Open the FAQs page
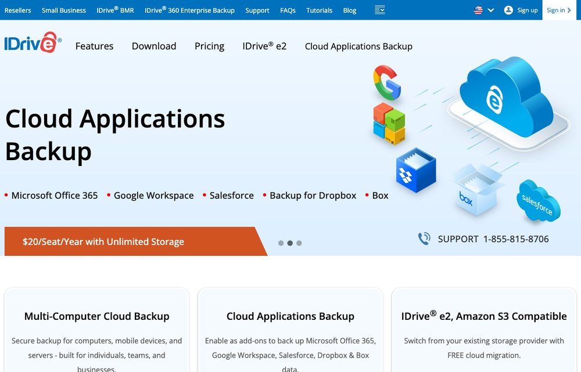 288,10
